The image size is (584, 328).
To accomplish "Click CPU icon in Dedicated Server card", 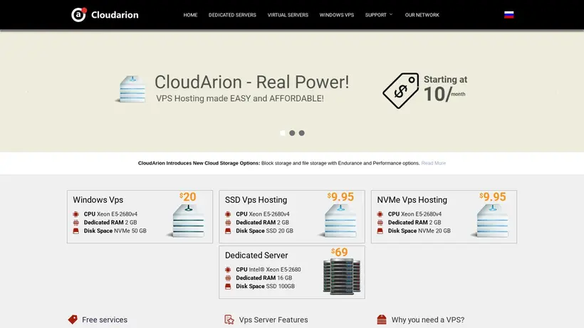I will (228, 270).
